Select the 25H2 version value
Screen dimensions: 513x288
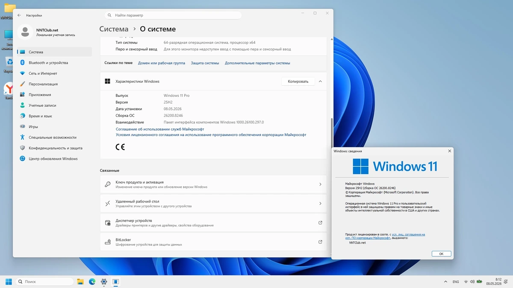[168, 102]
